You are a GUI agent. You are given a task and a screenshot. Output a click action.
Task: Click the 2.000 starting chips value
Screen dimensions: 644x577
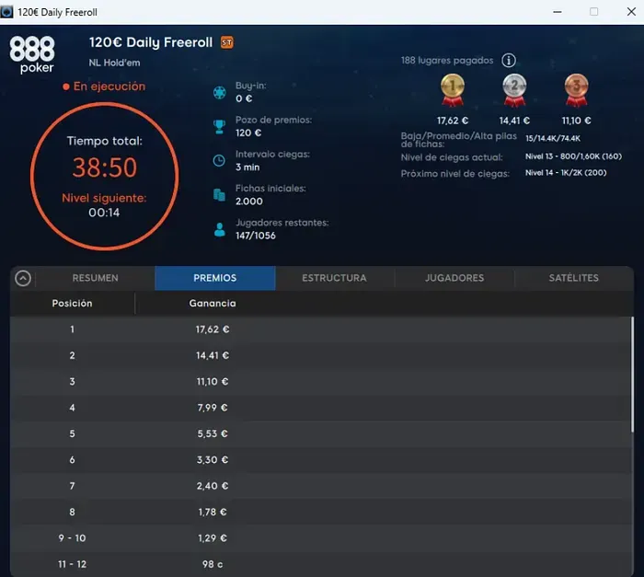(249, 202)
